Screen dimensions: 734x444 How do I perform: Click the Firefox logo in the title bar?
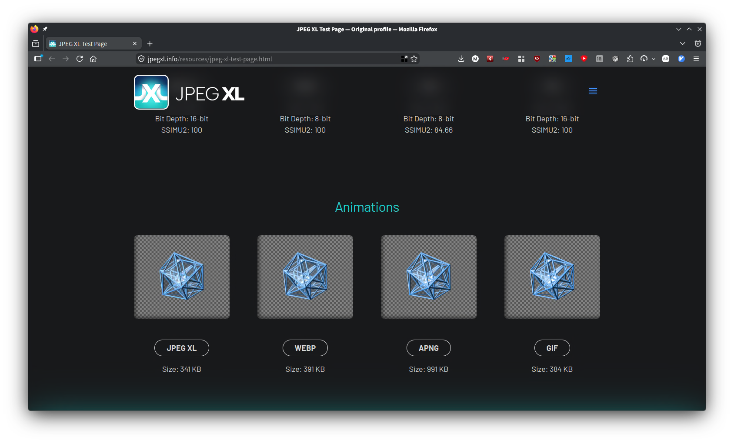tap(34, 29)
